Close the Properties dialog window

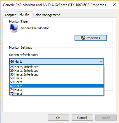point(114,5)
